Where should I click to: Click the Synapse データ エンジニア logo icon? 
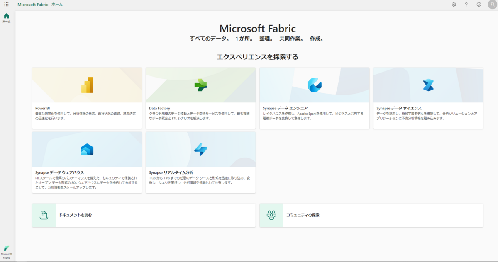pyautogui.click(x=315, y=85)
